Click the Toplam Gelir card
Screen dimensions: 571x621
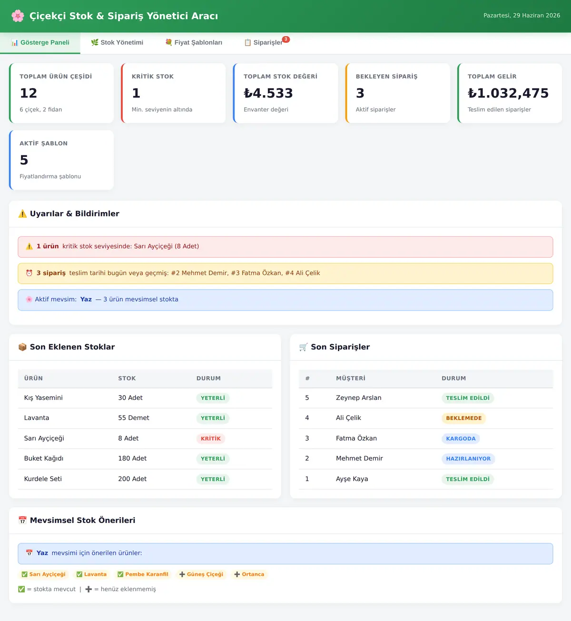[x=510, y=93]
